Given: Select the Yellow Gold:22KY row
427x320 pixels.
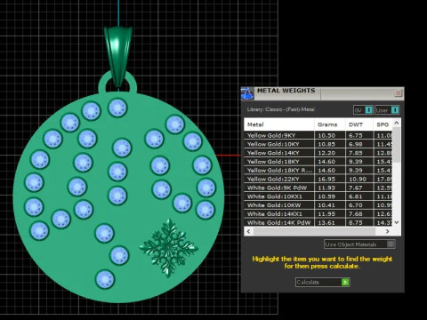Looking at the screenshot, I should point(318,179).
